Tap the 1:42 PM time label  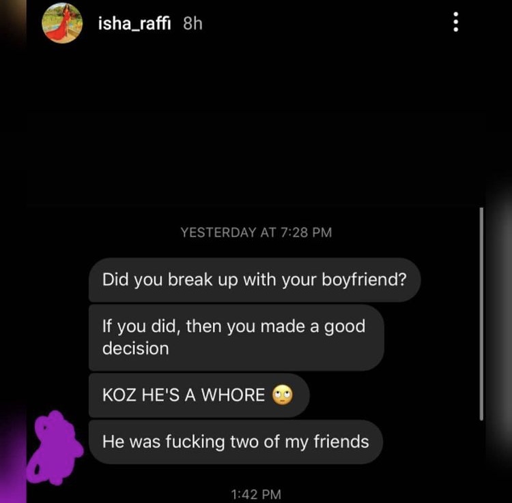(x=256, y=494)
